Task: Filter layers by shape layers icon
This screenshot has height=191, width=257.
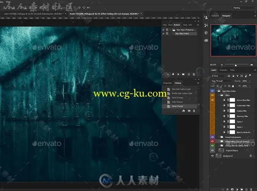Action: 241,76
